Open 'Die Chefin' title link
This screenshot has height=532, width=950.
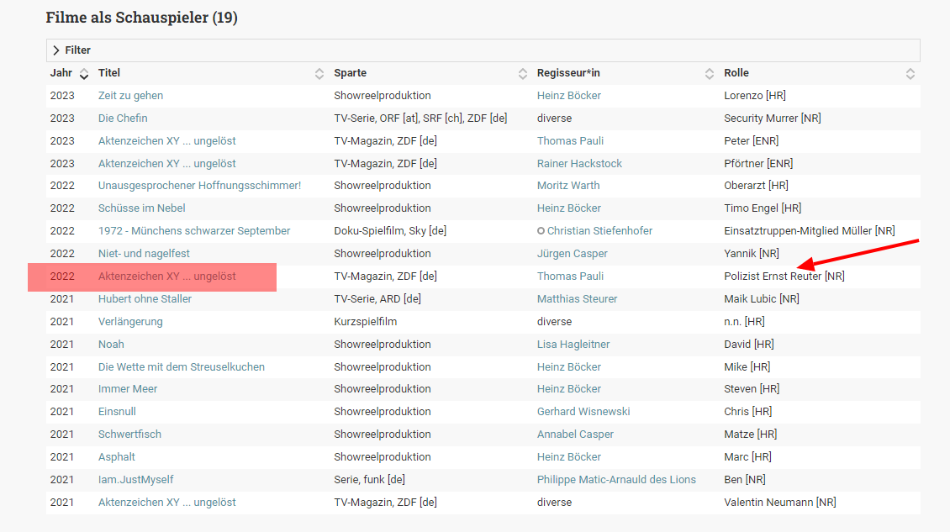coord(123,119)
